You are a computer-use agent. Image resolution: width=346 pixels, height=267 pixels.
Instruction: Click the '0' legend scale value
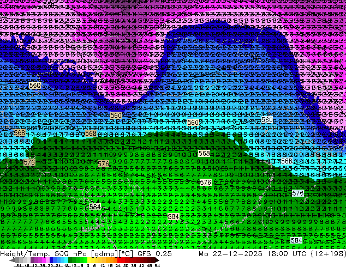pyautogui.click(x=88, y=265)
